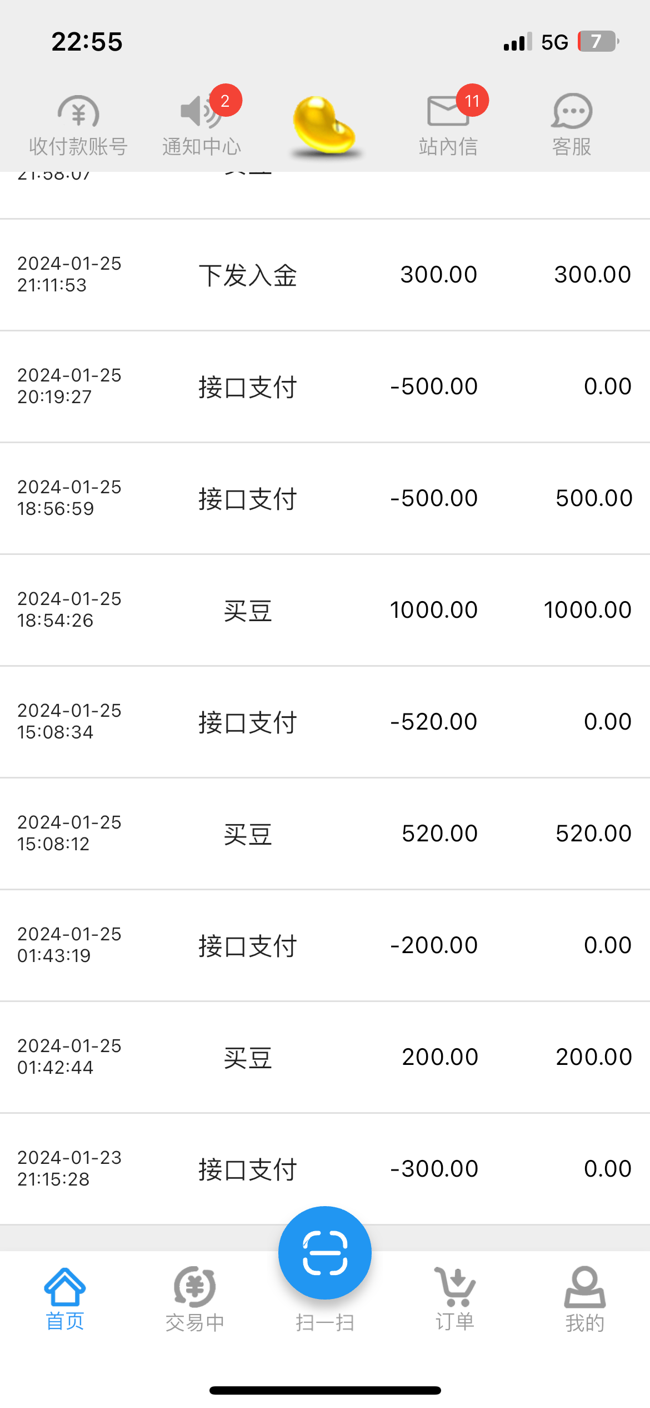This screenshot has width=650, height=1408.
Task: Open the 接口支付 record at 20:19:27
Action: pyautogui.click(x=325, y=386)
